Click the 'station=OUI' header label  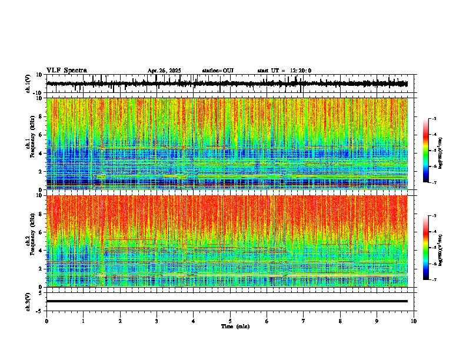pos(218,71)
